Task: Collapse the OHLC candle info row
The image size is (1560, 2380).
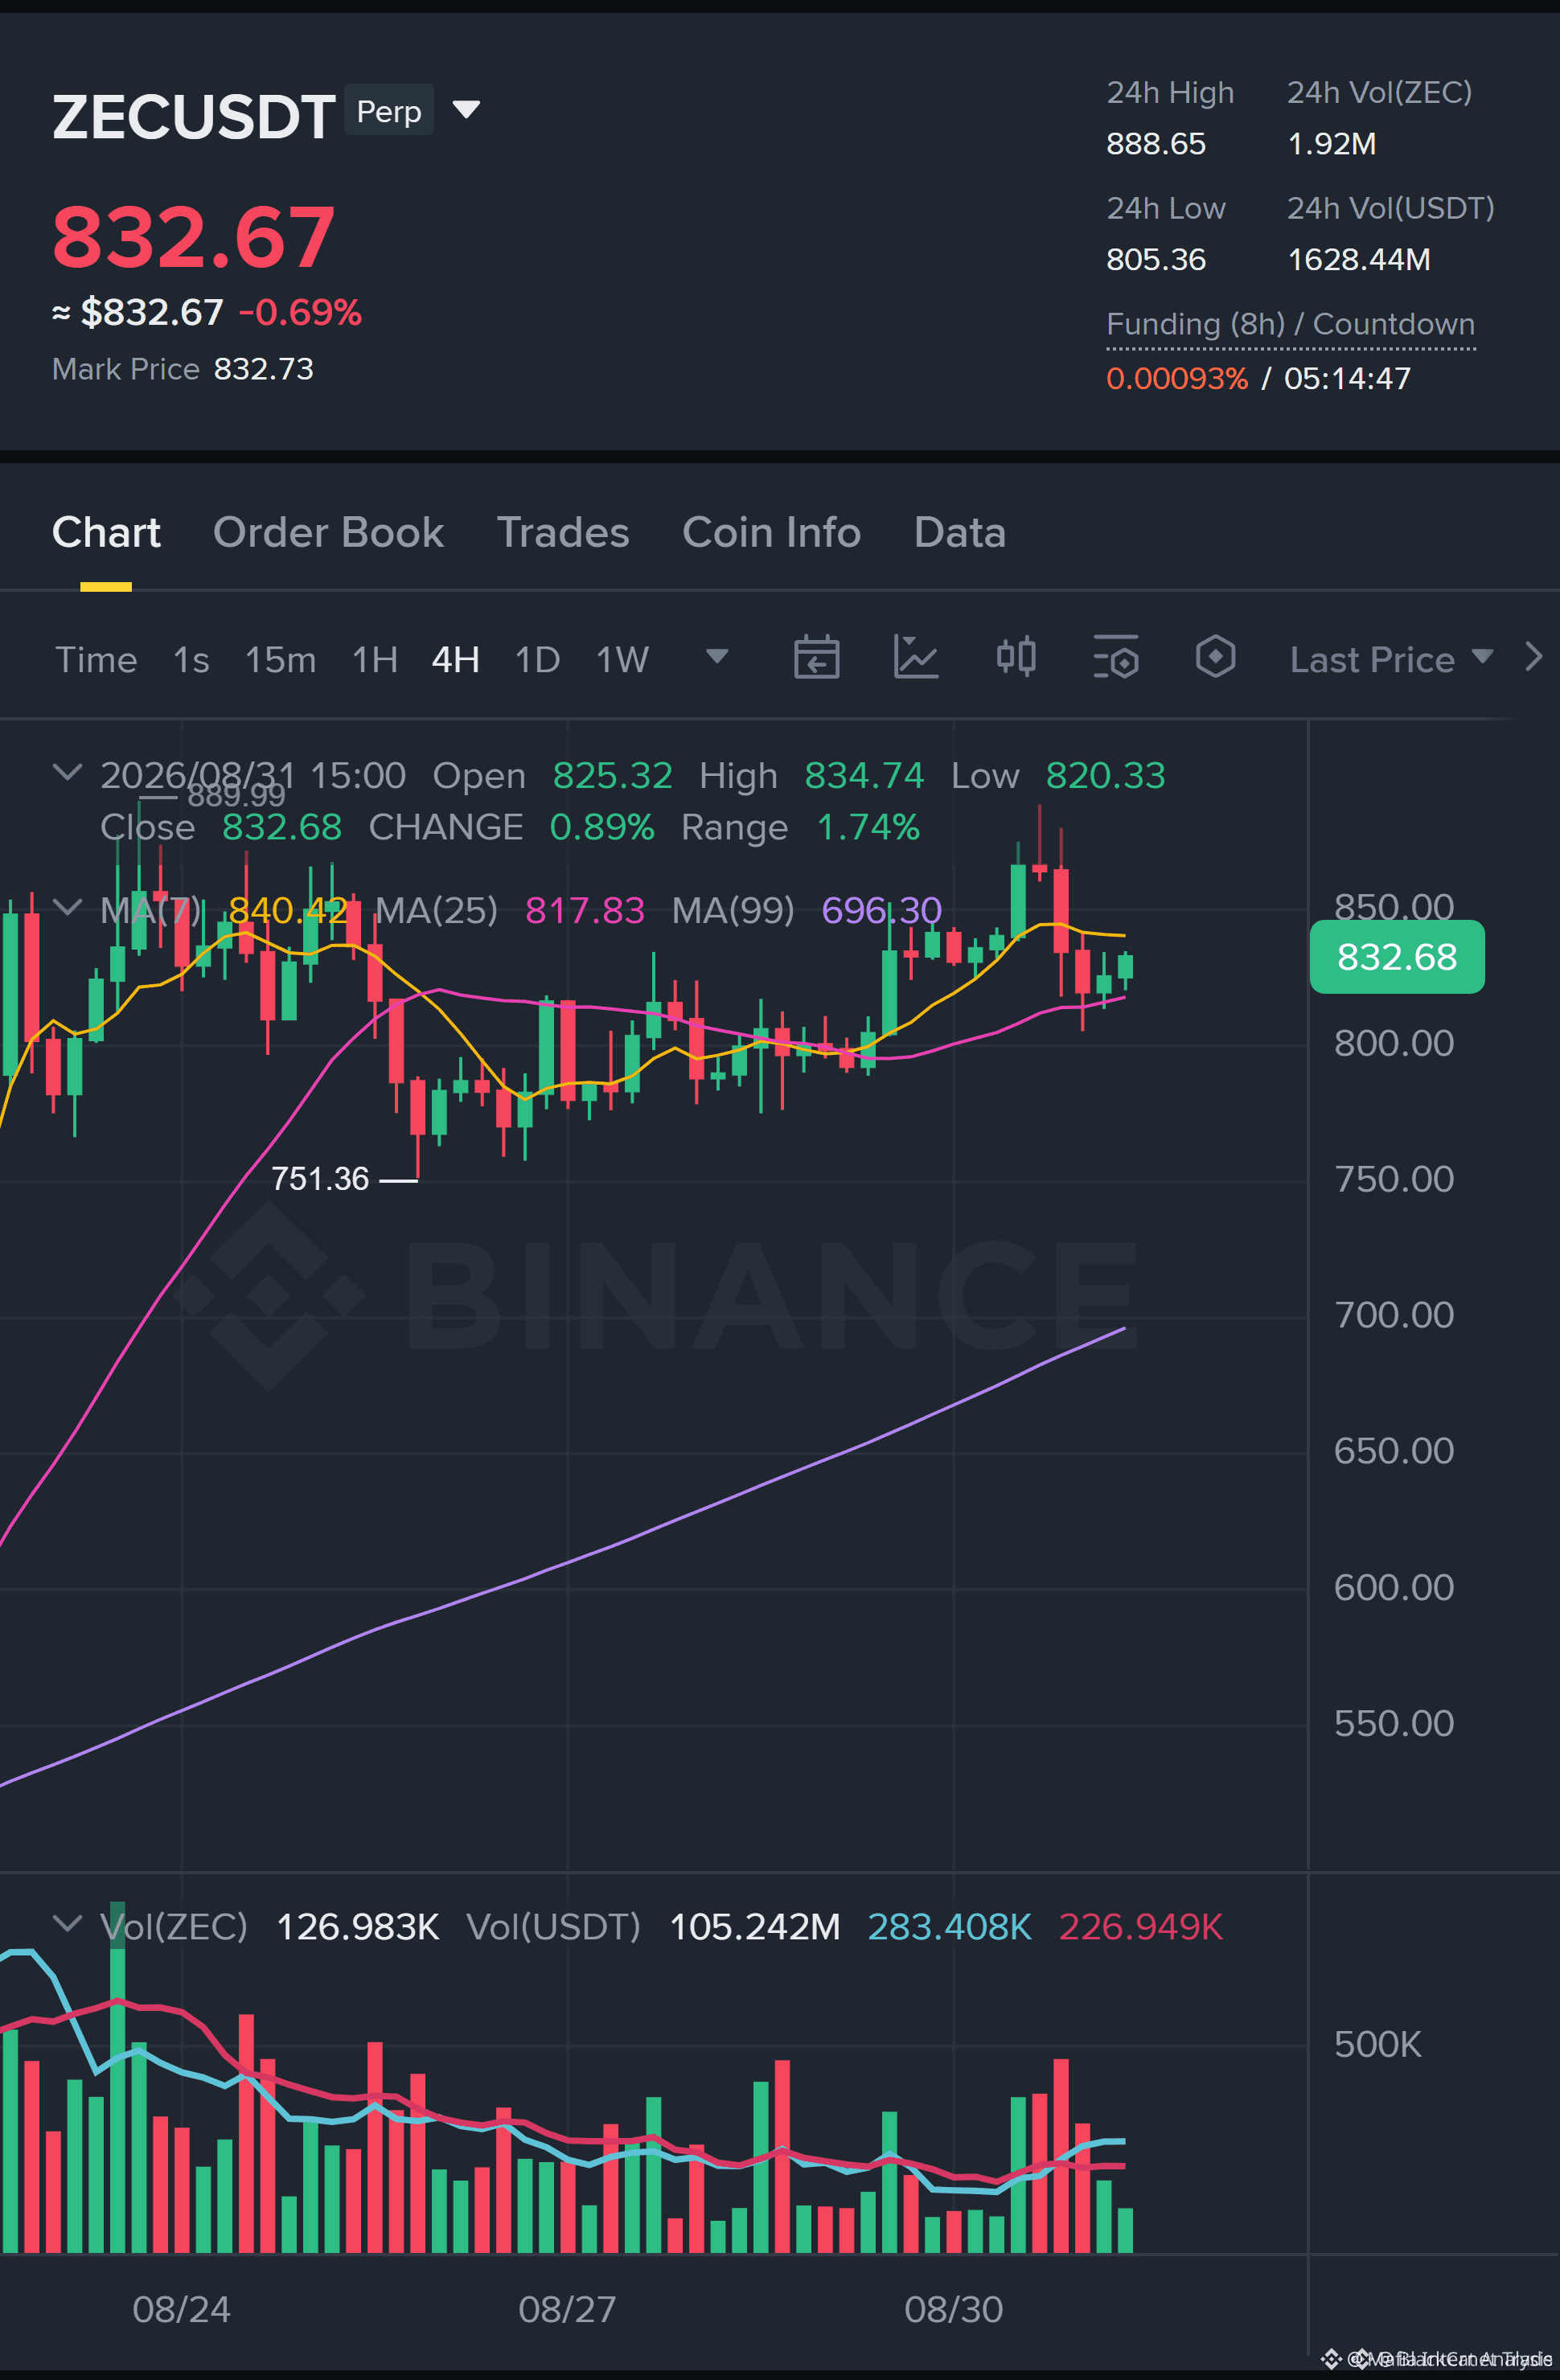Action: 67,772
